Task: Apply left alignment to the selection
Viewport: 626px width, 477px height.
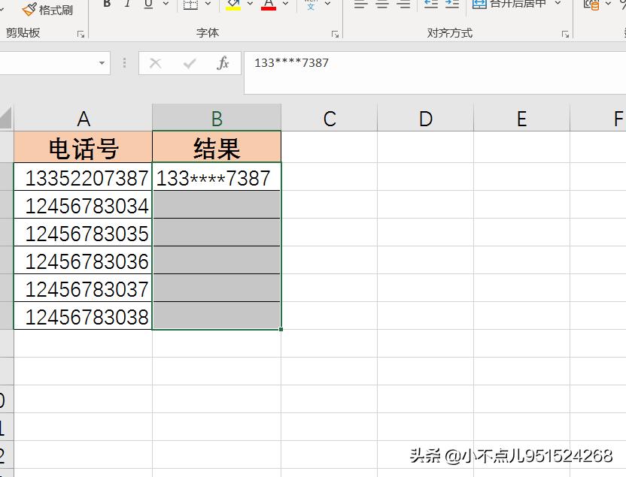Action: 360,4
